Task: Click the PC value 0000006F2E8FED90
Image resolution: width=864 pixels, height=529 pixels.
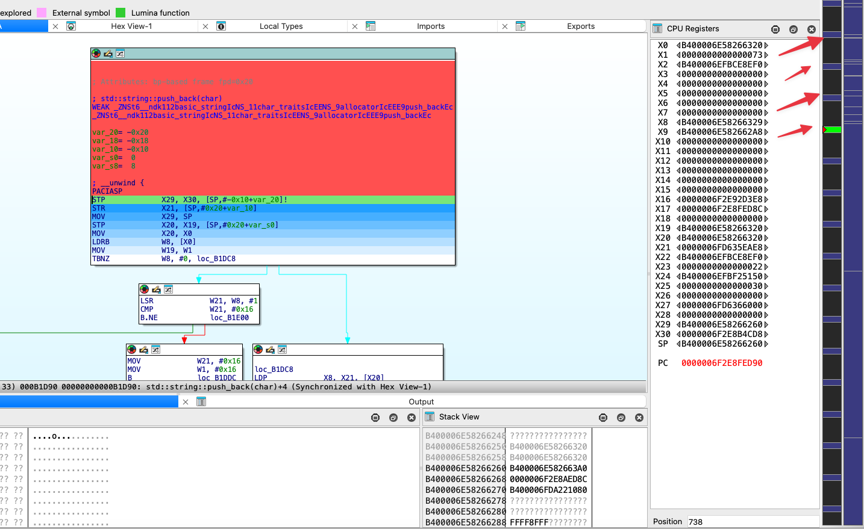Action: pos(722,363)
